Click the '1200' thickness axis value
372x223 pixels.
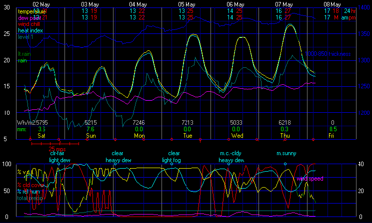coord(364,113)
